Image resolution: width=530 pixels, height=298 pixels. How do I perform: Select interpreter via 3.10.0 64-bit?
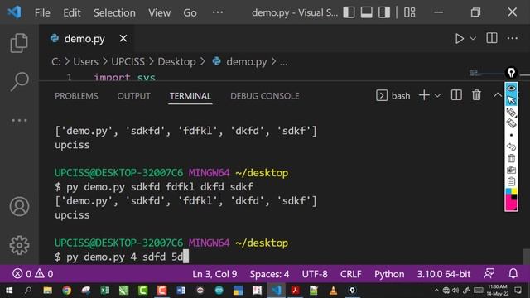click(x=444, y=274)
